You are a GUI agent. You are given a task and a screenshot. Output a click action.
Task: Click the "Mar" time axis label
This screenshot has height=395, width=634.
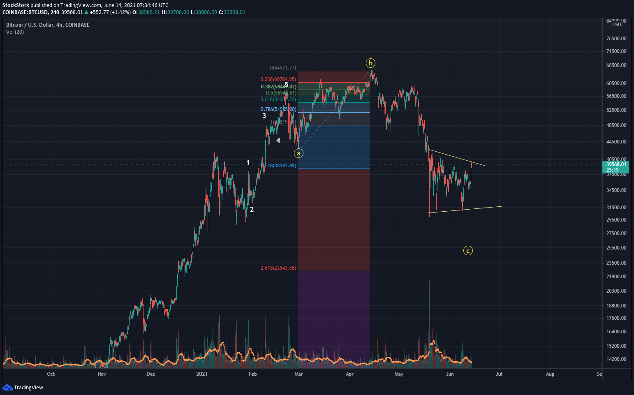(x=299, y=374)
